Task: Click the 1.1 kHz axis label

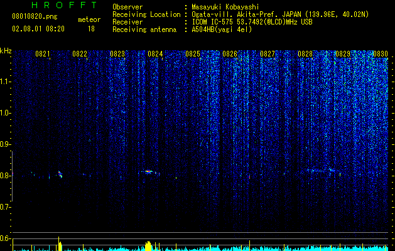Action: [4, 82]
